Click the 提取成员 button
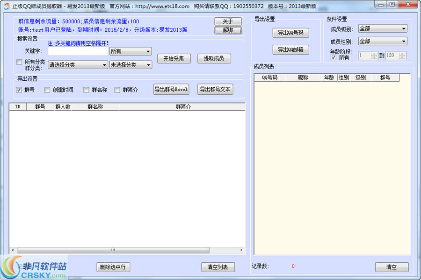The image size is (421, 280). 214,58
